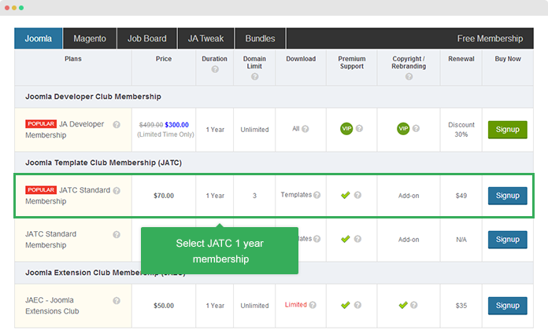Click help icon beside Copyright VIP badge
Viewport: 548px width, 334px height.
pos(416,128)
